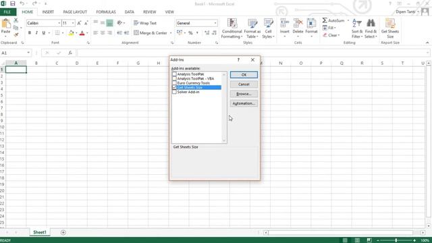432x243 pixels.
Task: Click the formula bar input field
Action: tap(252, 53)
